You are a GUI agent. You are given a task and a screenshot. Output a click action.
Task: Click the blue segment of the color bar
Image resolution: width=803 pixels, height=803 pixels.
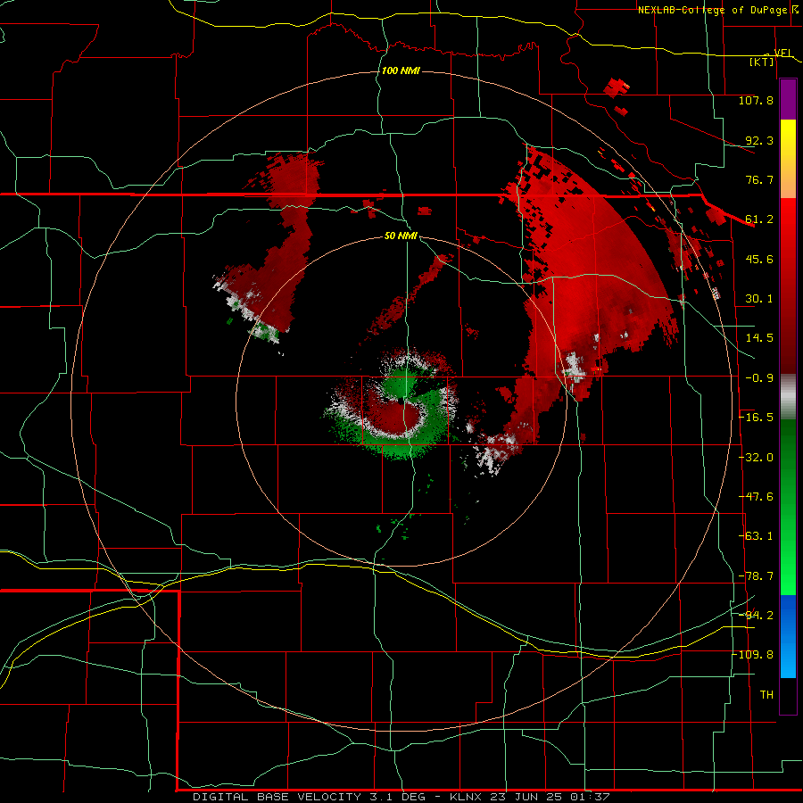click(x=788, y=636)
